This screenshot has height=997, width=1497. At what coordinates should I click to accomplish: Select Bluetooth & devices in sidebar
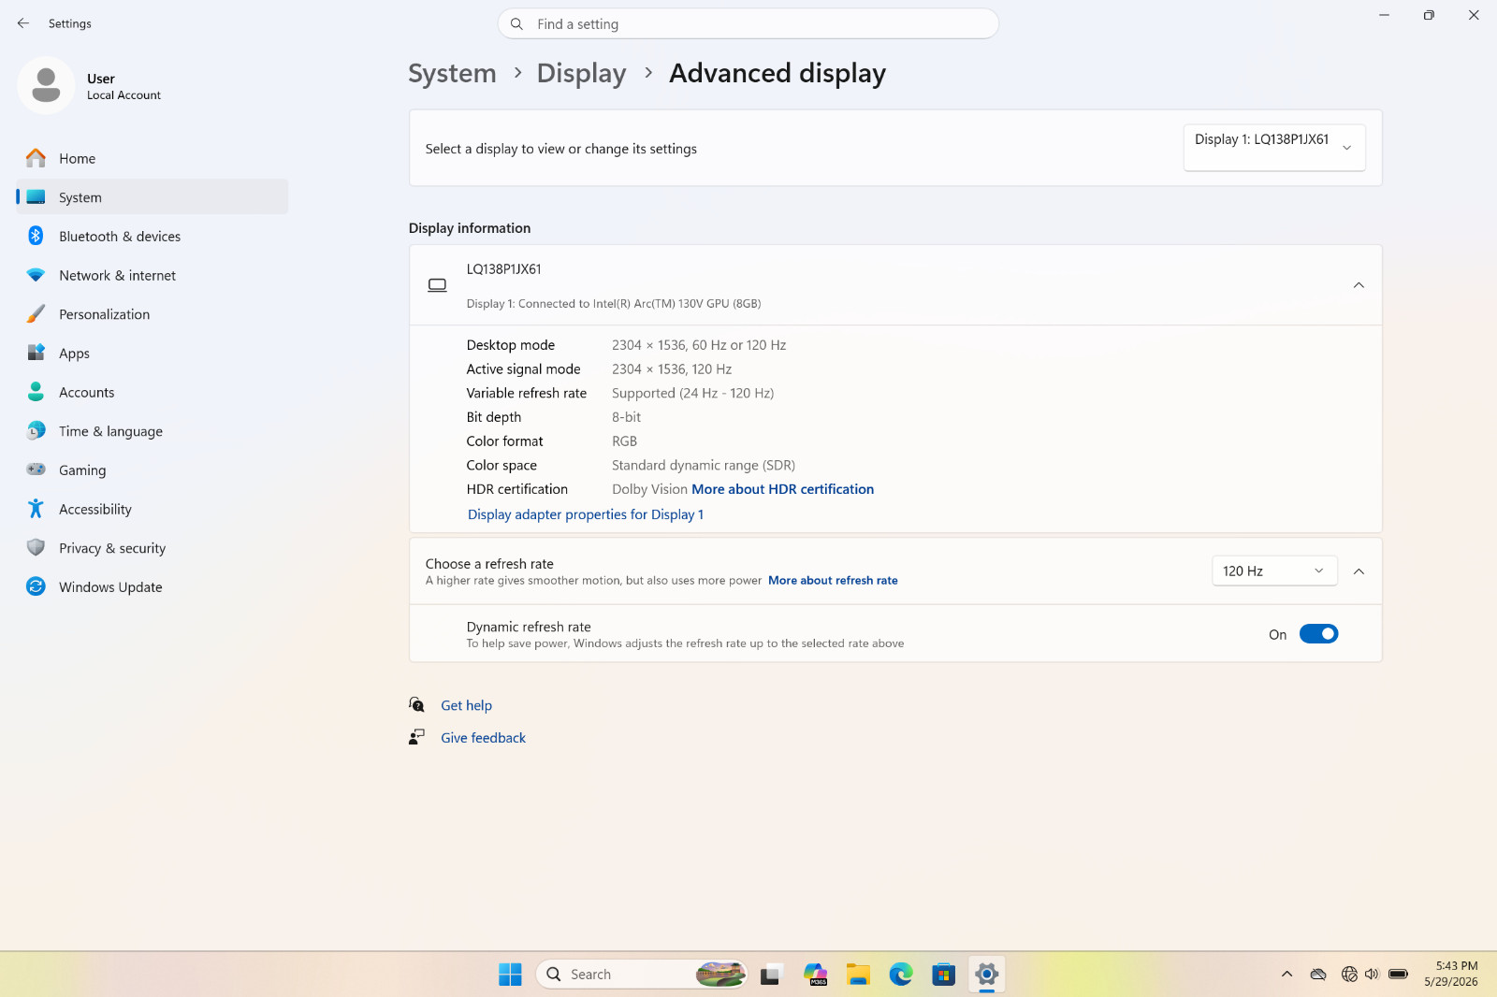[x=153, y=236]
